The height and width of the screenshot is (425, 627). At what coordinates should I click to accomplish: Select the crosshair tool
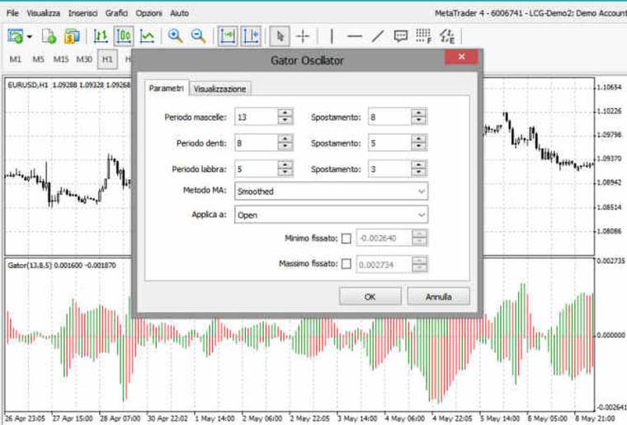(x=303, y=35)
